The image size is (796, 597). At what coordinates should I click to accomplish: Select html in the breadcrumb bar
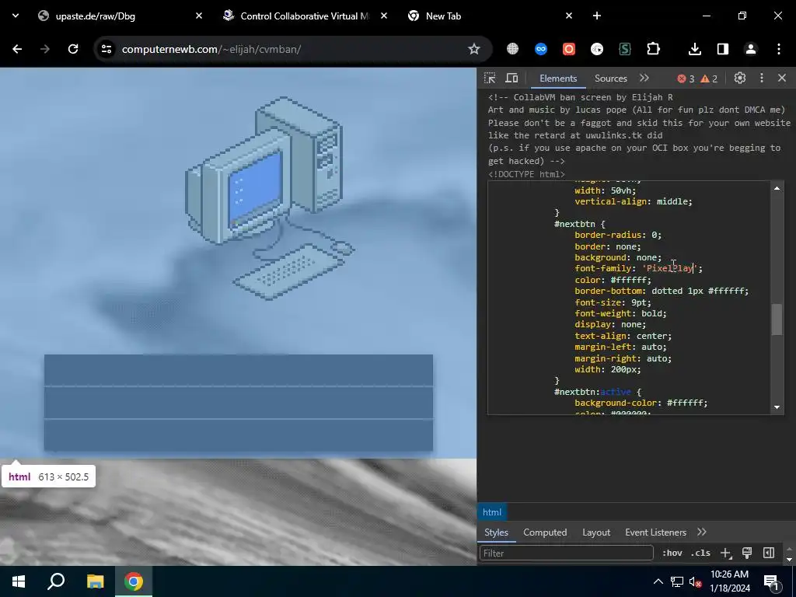492,512
